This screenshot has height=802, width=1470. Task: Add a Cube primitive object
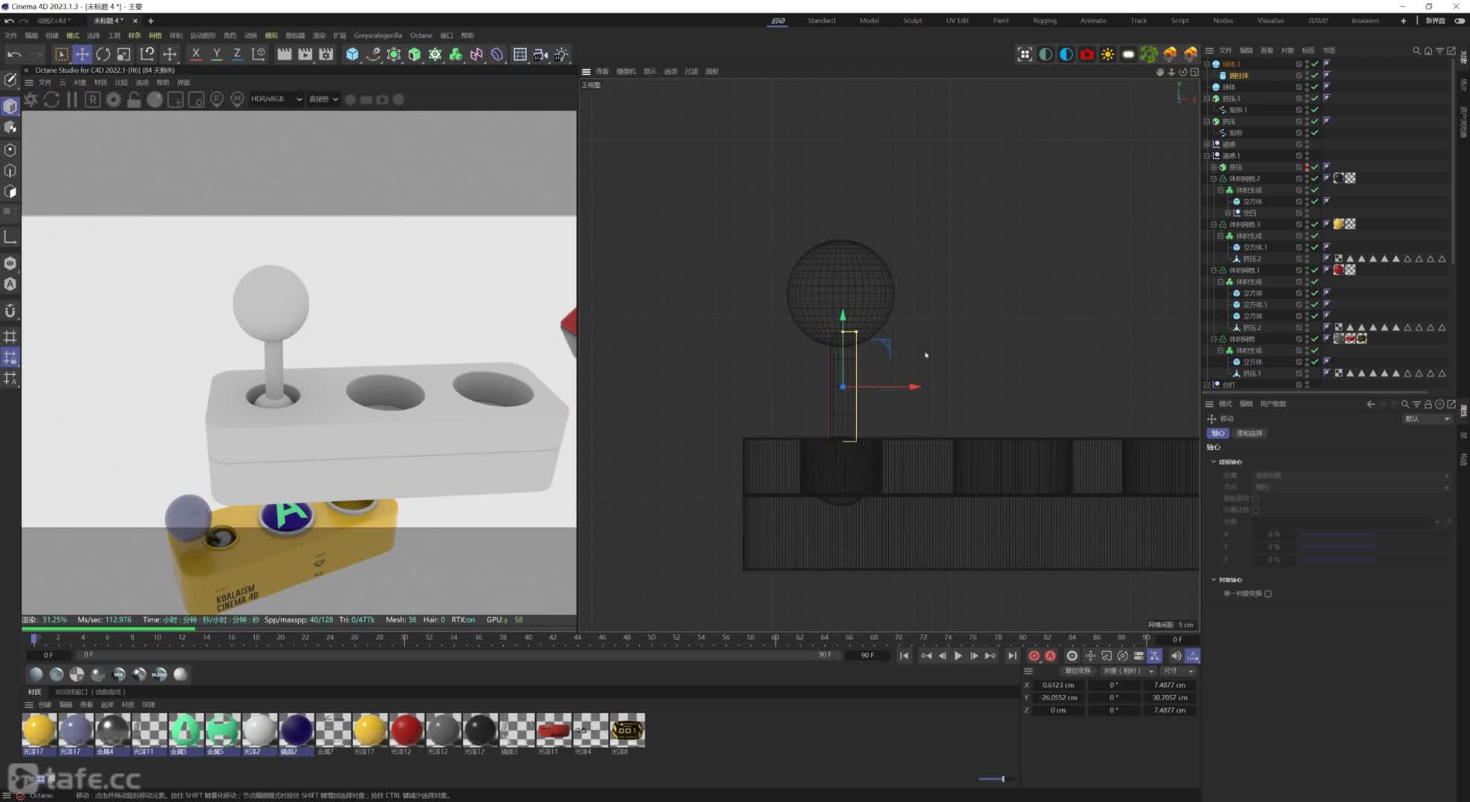tap(352, 54)
